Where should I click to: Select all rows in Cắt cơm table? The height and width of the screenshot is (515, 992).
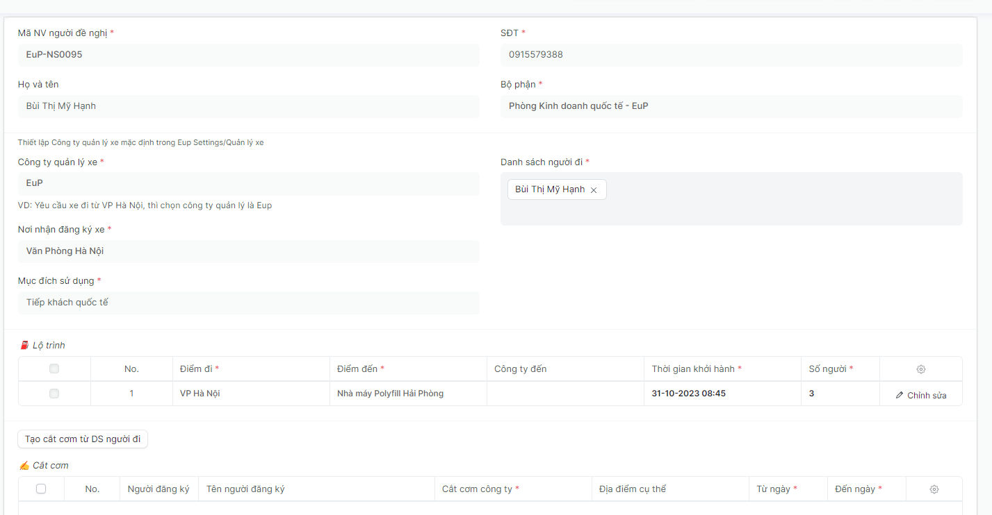[x=41, y=489]
